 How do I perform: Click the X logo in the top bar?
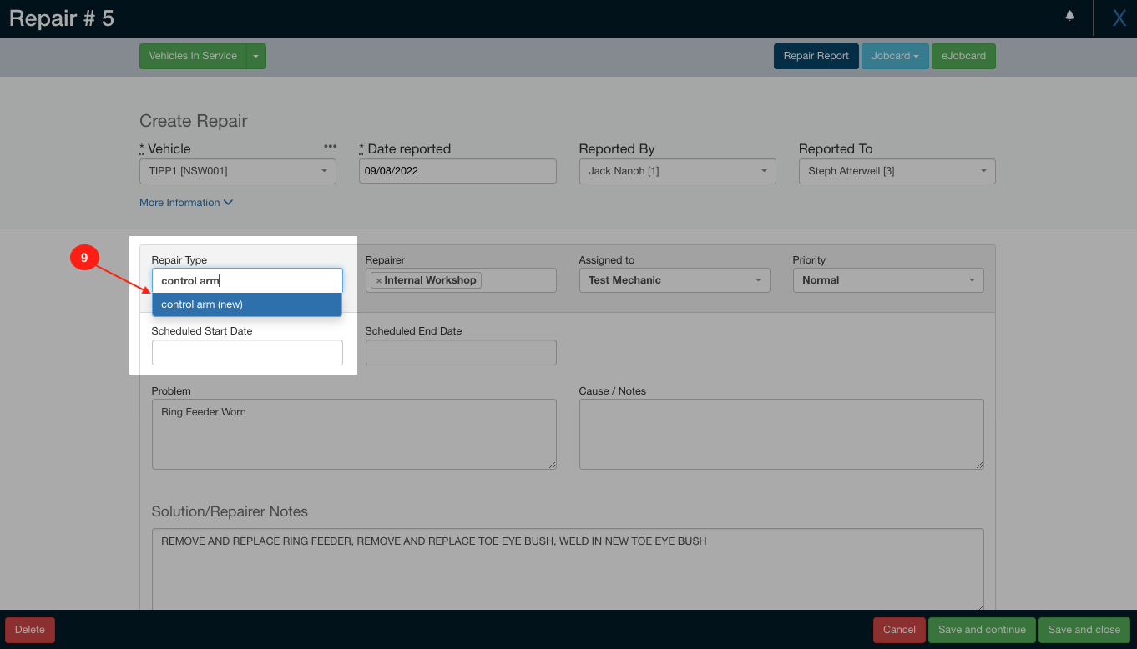(1119, 16)
